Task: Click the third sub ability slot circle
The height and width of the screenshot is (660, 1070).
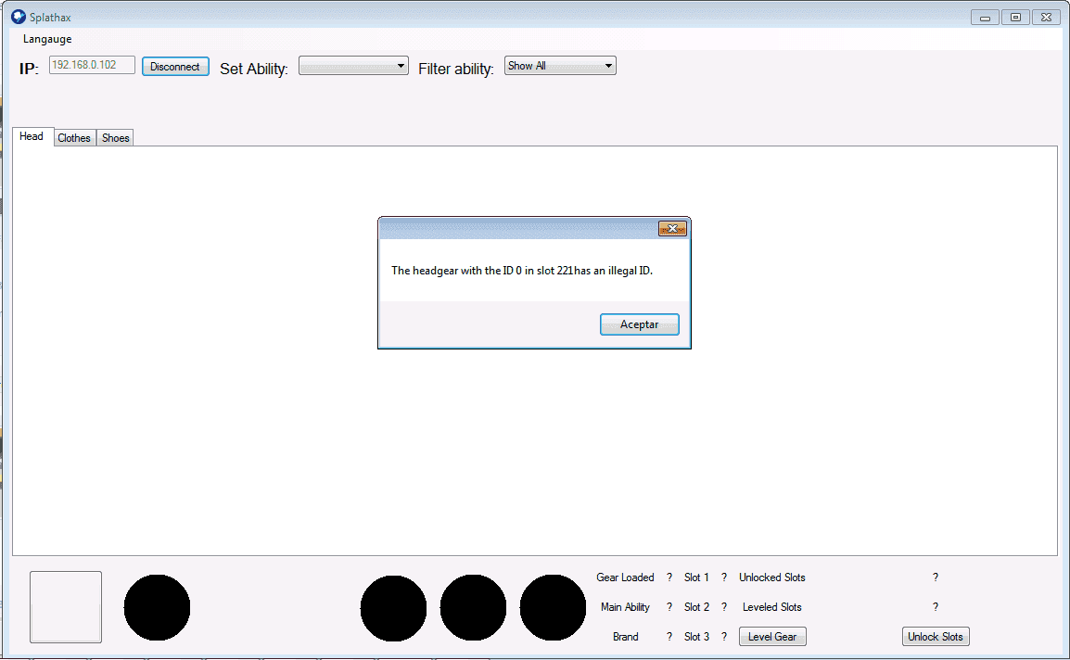Action: click(553, 607)
